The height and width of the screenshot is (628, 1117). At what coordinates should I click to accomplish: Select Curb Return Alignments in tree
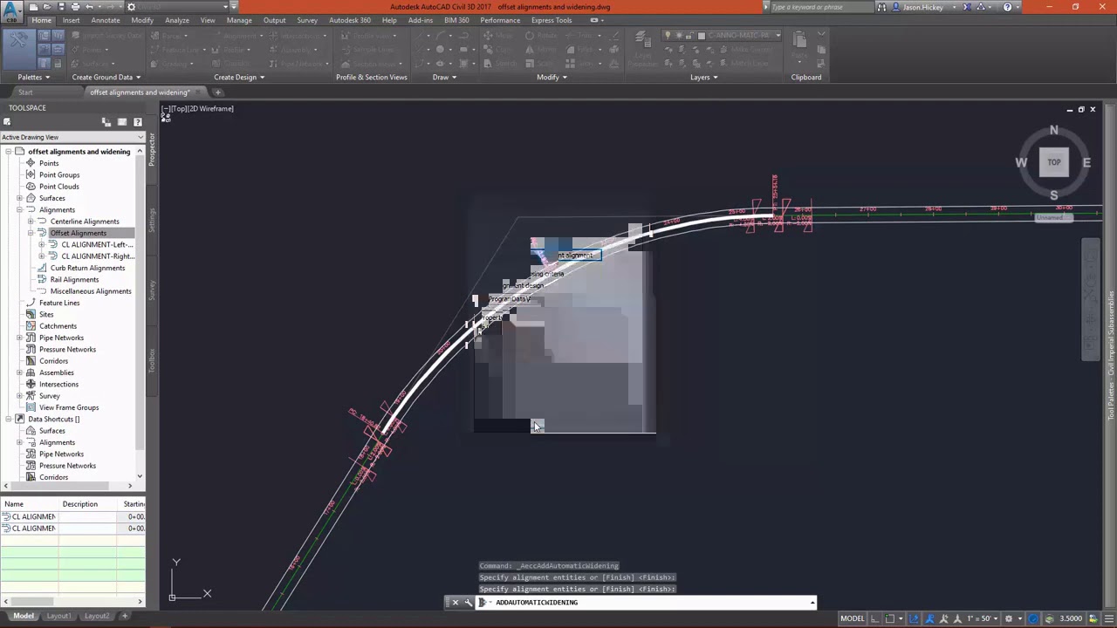click(87, 268)
